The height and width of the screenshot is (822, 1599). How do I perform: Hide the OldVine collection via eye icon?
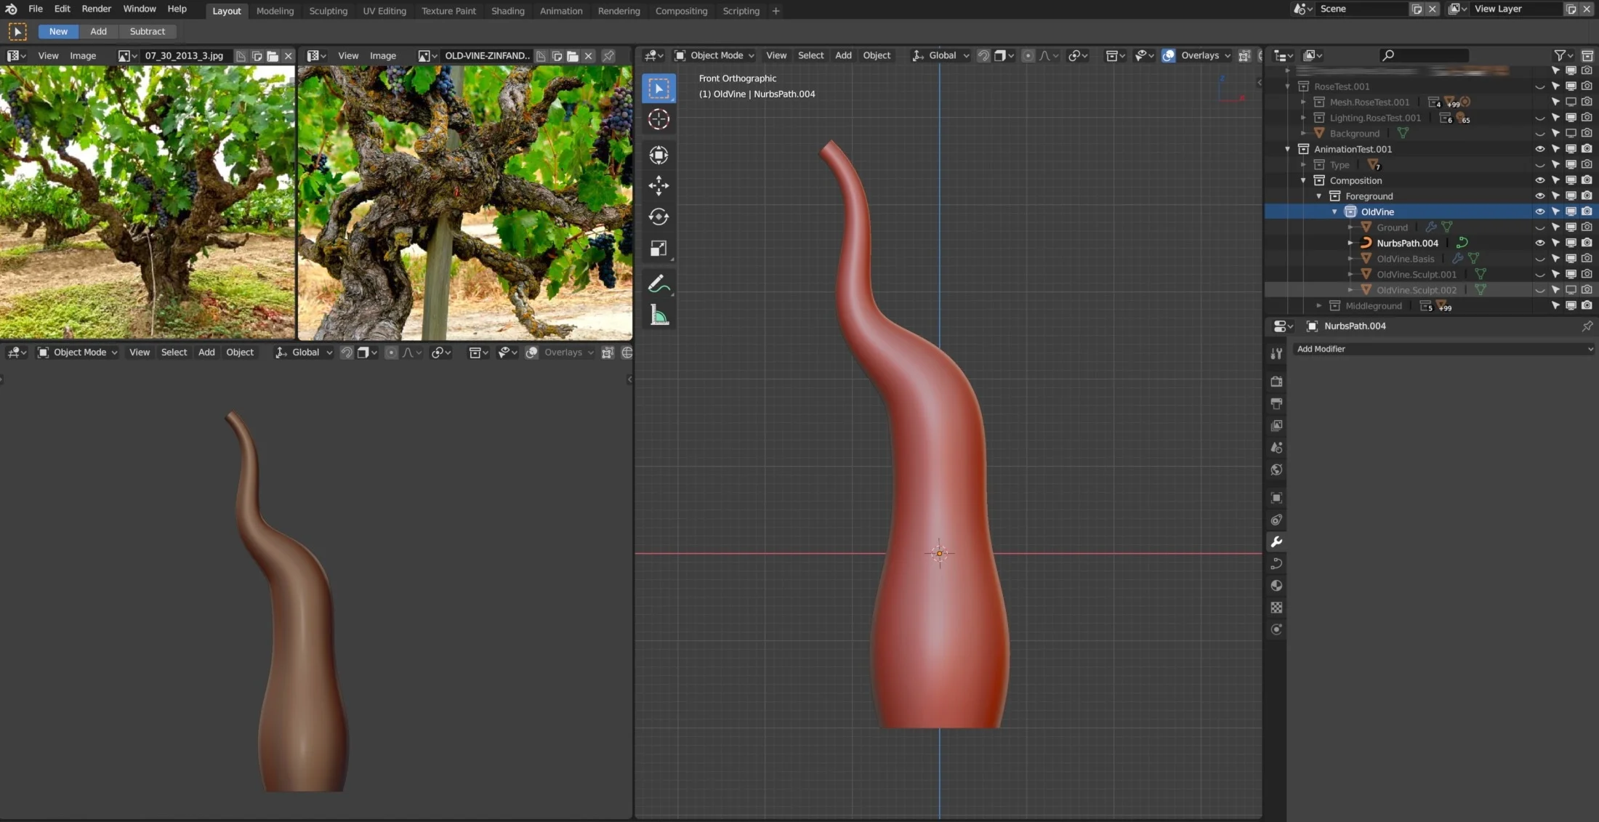point(1539,212)
